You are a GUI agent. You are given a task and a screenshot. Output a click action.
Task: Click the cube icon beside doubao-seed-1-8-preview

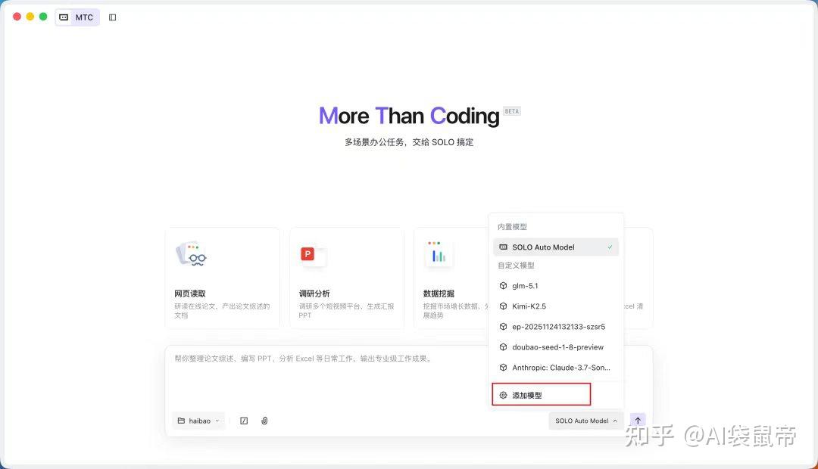(x=503, y=347)
